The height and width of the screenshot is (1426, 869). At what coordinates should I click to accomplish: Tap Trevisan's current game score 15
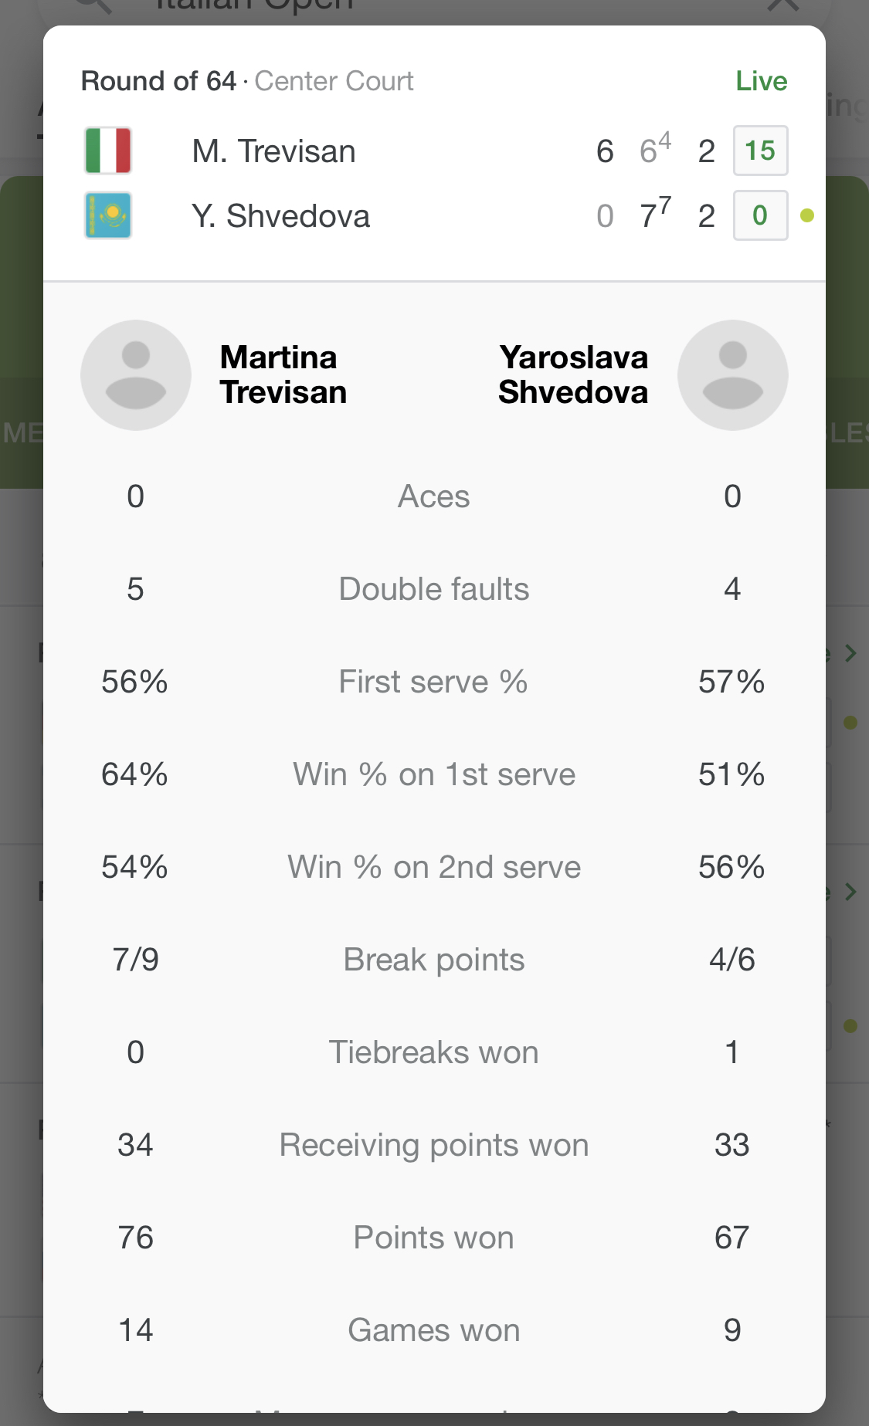coord(760,151)
